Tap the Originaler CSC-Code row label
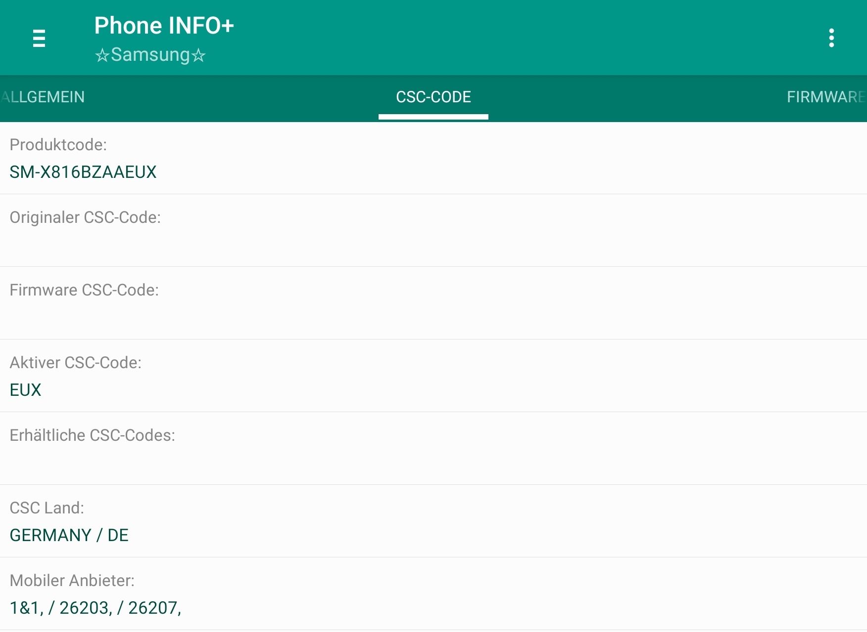Screen dimensions: 867x632 tap(85, 217)
